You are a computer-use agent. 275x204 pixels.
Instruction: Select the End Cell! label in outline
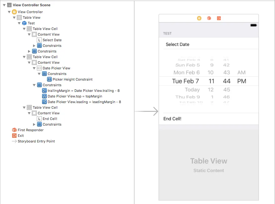coord(50,119)
